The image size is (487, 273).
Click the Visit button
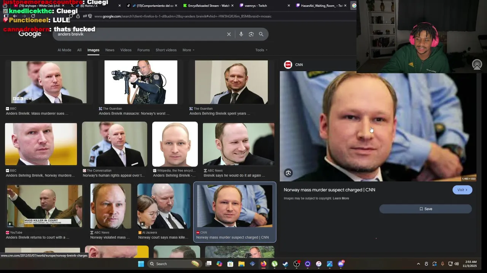462,190
